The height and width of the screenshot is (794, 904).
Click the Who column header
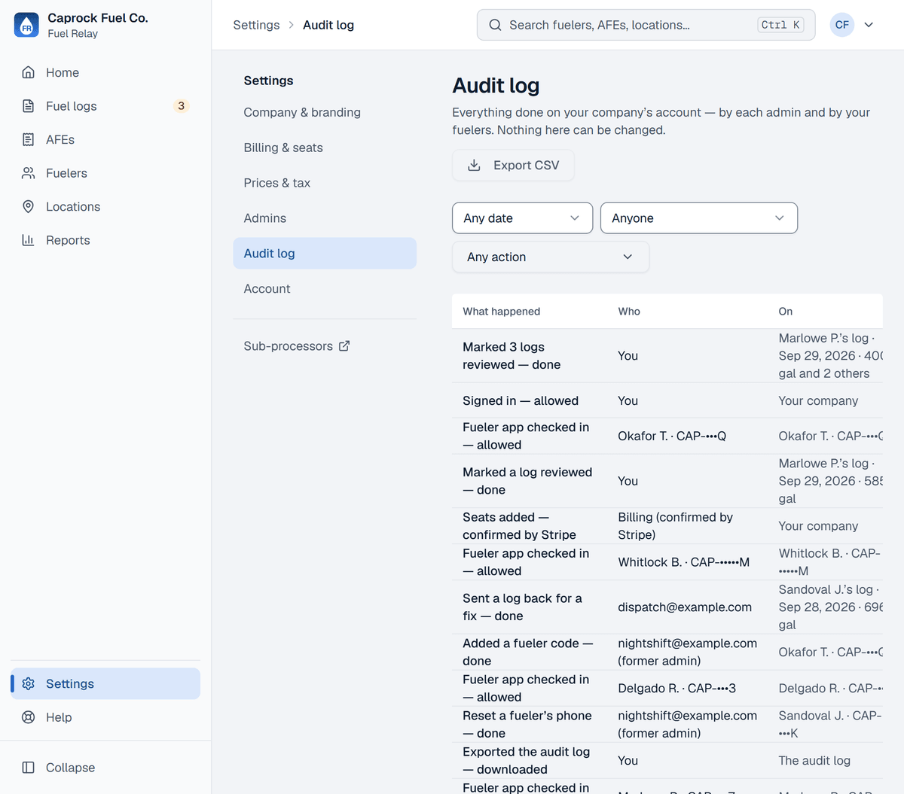tap(629, 312)
